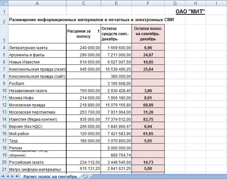This screenshot has height=180, width=227.
Task: Select cell 'Метро (информ.материалы)'
Action: point(37,169)
